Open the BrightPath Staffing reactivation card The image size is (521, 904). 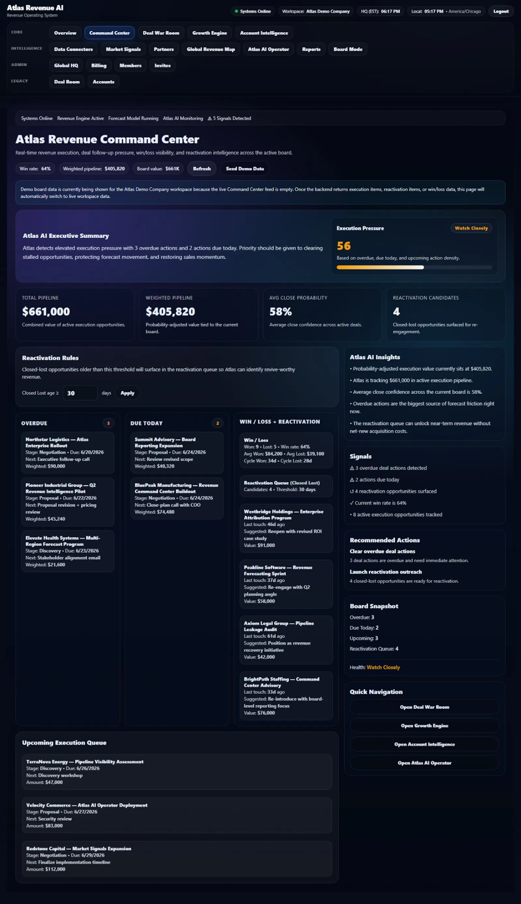286,696
